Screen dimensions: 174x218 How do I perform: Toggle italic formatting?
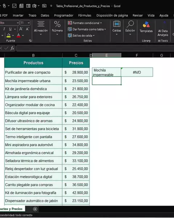point(4,29)
